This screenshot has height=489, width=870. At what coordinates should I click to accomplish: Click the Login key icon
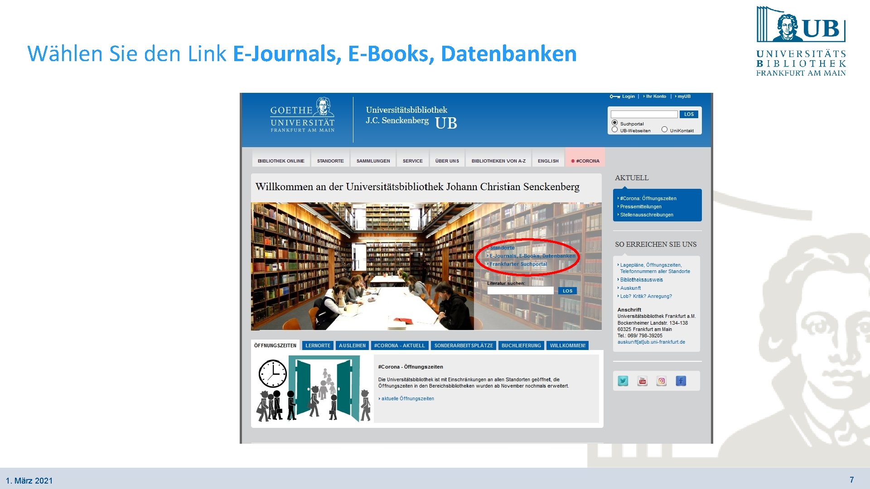pos(614,96)
